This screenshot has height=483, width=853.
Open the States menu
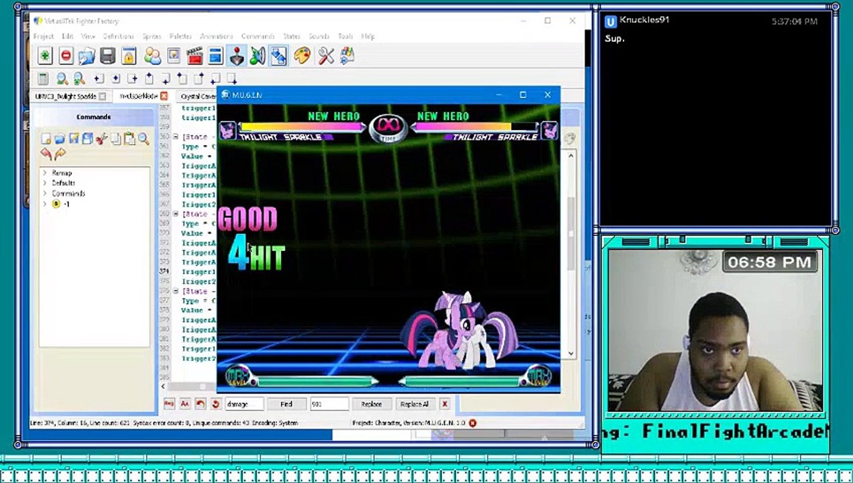tap(292, 36)
